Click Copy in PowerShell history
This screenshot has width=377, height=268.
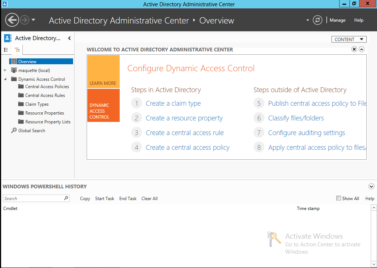[85, 199]
